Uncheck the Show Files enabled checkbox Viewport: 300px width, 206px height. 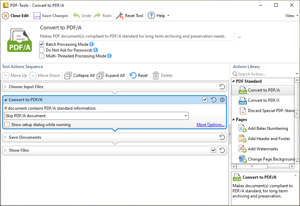(213, 150)
